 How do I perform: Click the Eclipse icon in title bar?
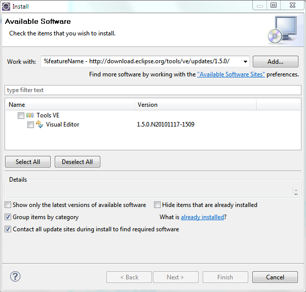(x=6, y=7)
